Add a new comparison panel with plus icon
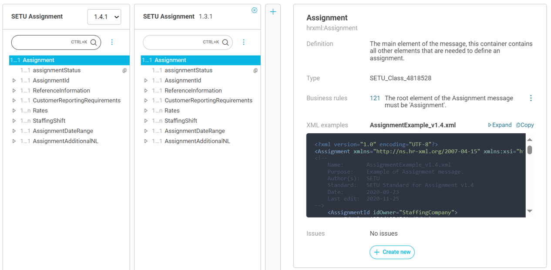Screen dimensions: 551x270 pyautogui.click(x=273, y=12)
